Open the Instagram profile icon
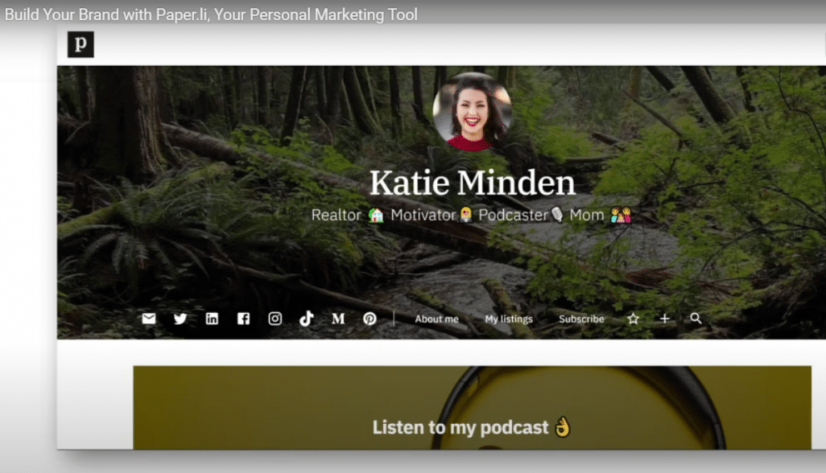The width and height of the screenshot is (826, 473). tap(275, 319)
